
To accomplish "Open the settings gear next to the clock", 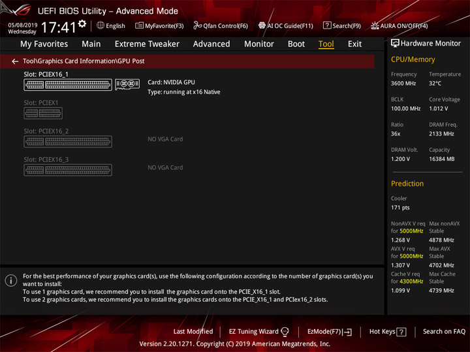I will (82, 23).
